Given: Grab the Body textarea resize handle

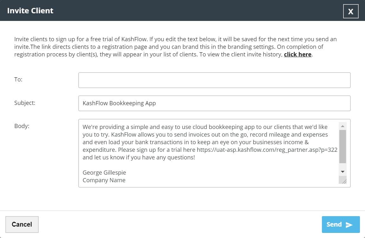Looking at the screenshot, I should pyautogui.click(x=343, y=181).
